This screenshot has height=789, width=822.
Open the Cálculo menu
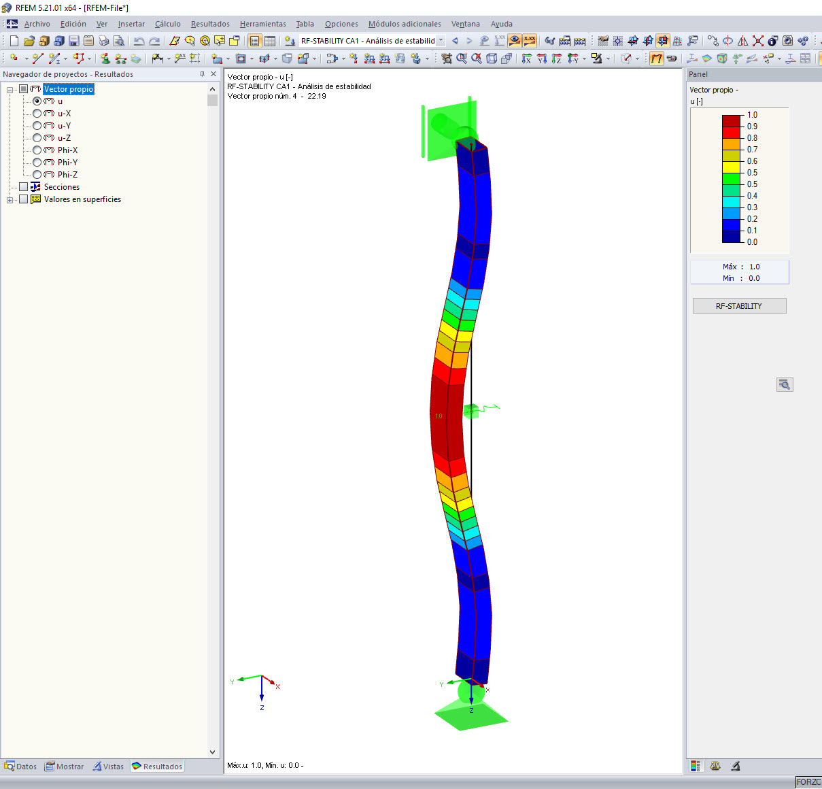[167, 24]
